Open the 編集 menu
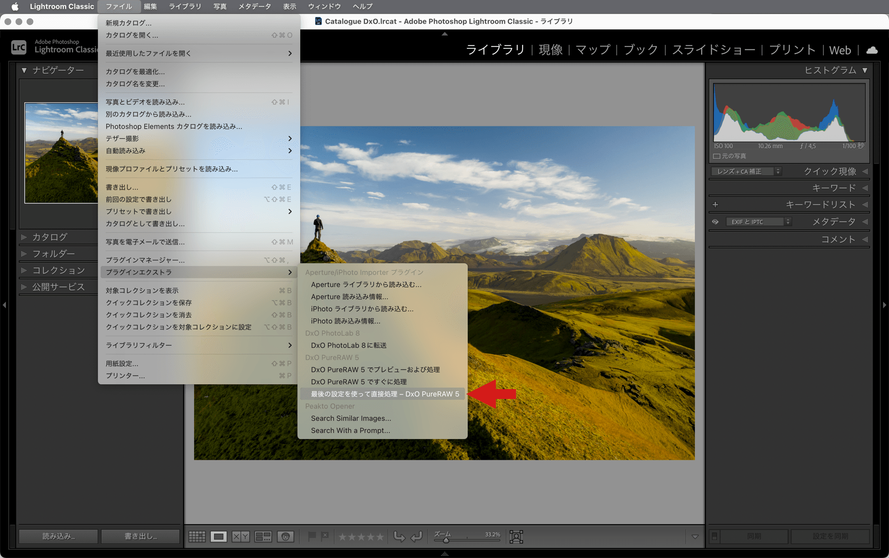The width and height of the screenshot is (889, 558). [151, 6]
